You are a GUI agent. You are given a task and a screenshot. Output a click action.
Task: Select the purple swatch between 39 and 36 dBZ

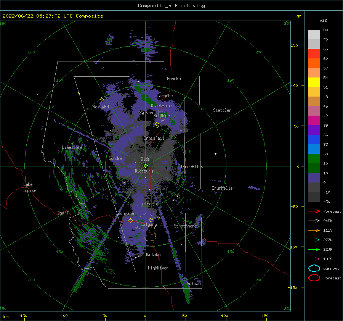314,130
